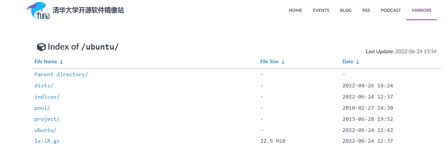Viewport: 447px width, 165px height.
Task: Browse the indices/ directory
Action: coord(47,97)
